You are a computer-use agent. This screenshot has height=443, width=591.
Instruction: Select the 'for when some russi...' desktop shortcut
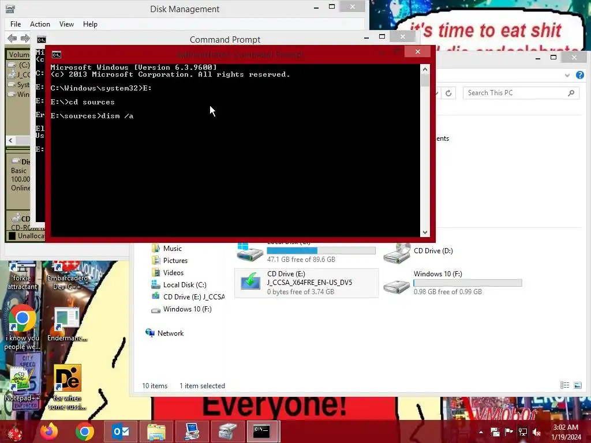coord(67,387)
